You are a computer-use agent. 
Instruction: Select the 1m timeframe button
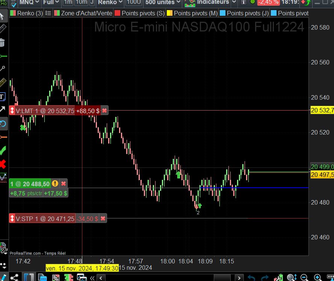click(x=68, y=2)
